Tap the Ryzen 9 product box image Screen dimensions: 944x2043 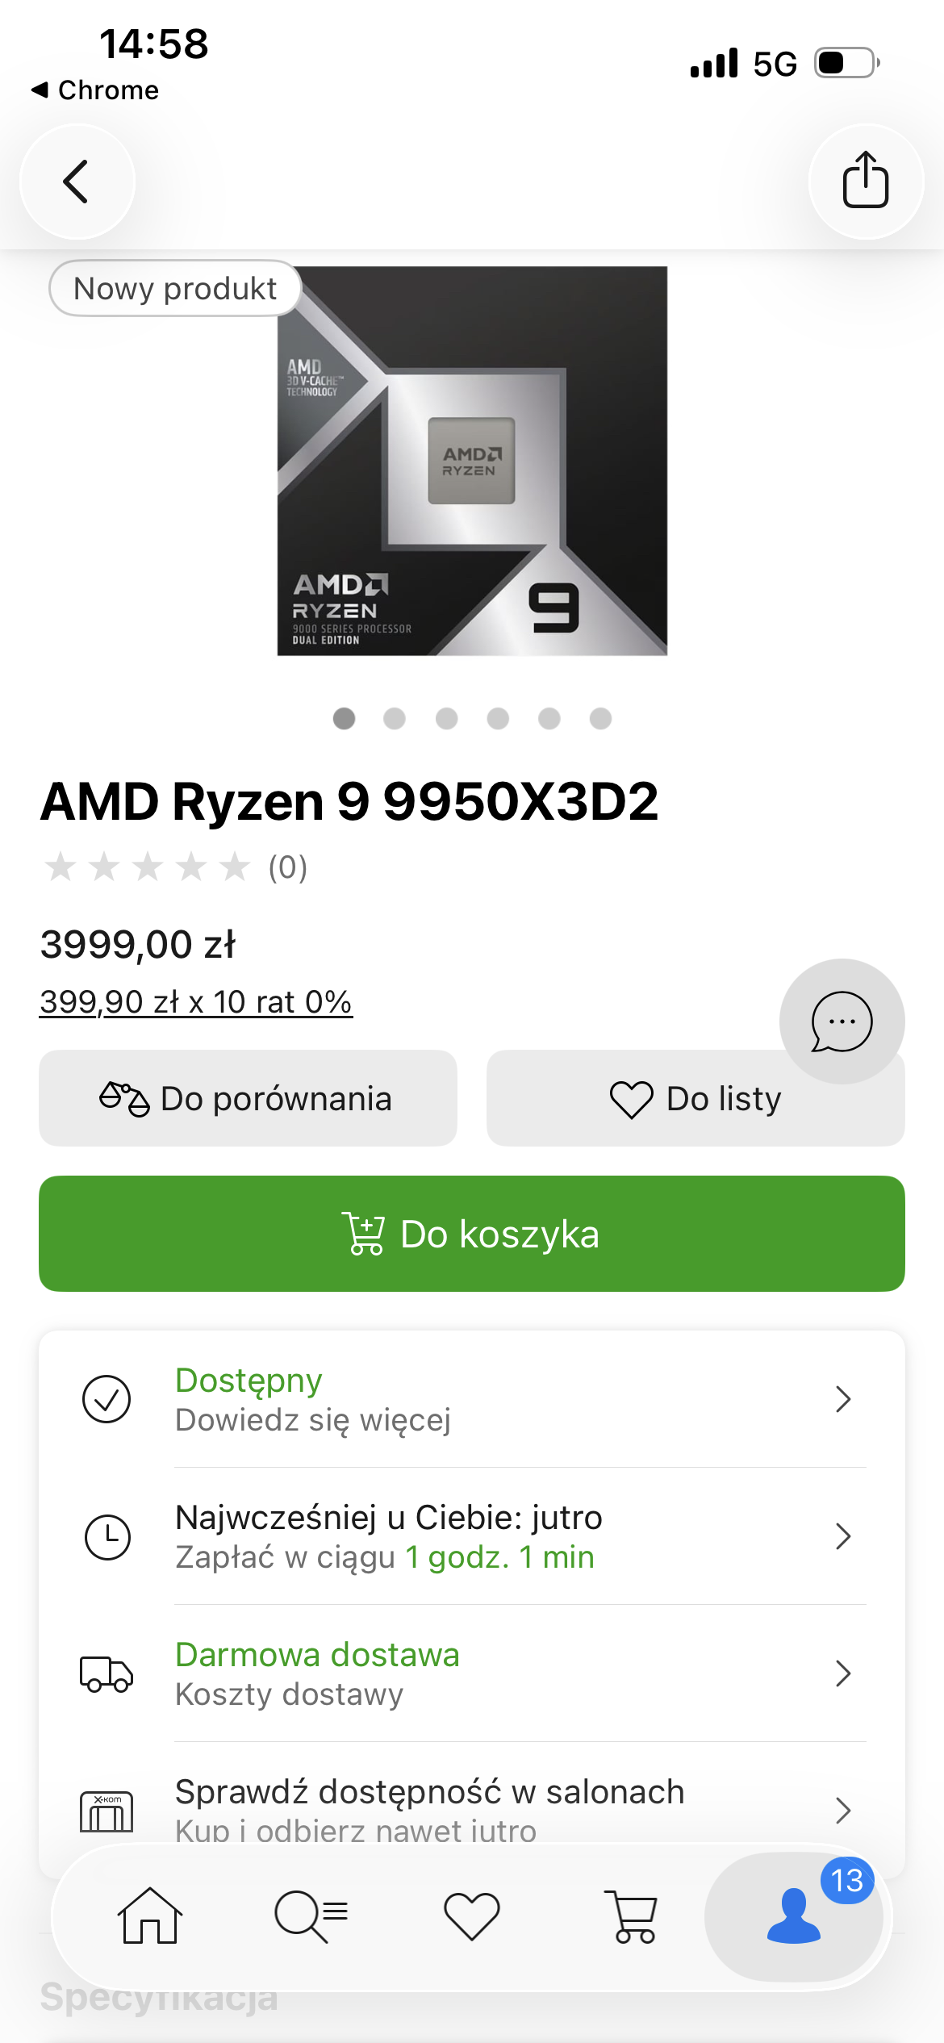(472, 461)
